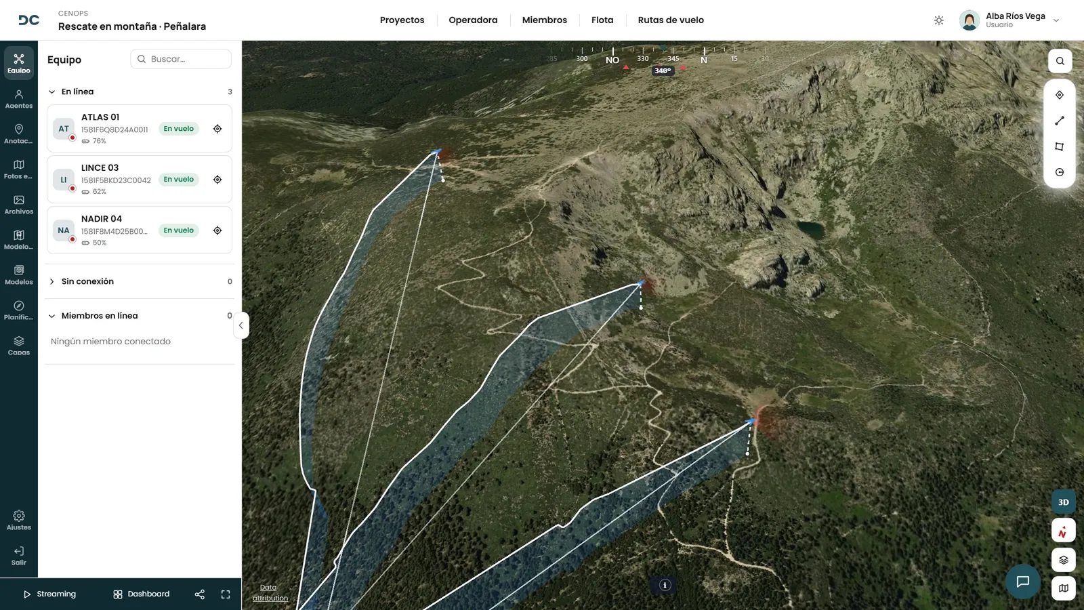Click the map search icon
Screen dimensions: 1084x610
1060,61
